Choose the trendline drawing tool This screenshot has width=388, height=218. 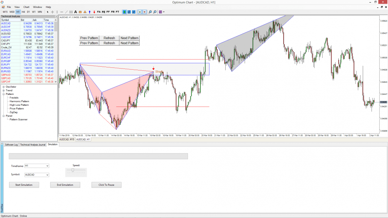[x=66, y=12]
